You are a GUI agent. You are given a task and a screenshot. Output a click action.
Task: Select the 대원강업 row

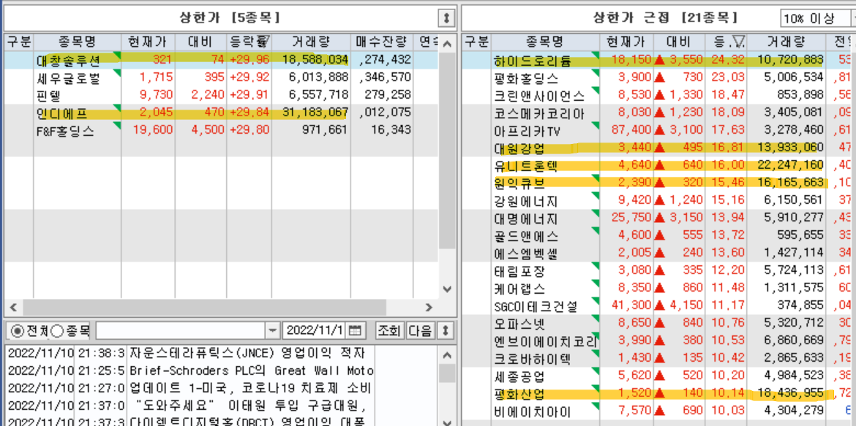[658, 148]
